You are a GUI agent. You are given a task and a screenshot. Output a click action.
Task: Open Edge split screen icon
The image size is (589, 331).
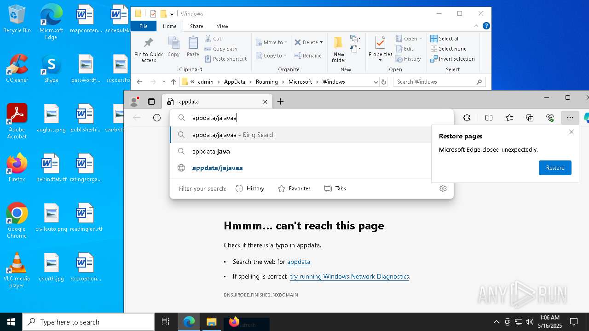[x=489, y=118]
